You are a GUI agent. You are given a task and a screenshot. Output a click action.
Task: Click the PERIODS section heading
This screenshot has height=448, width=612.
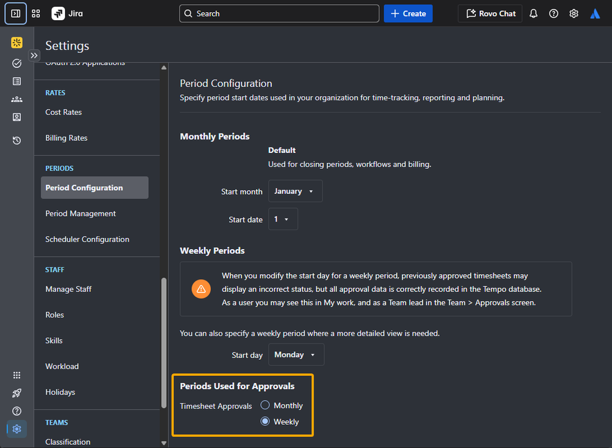[59, 168]
